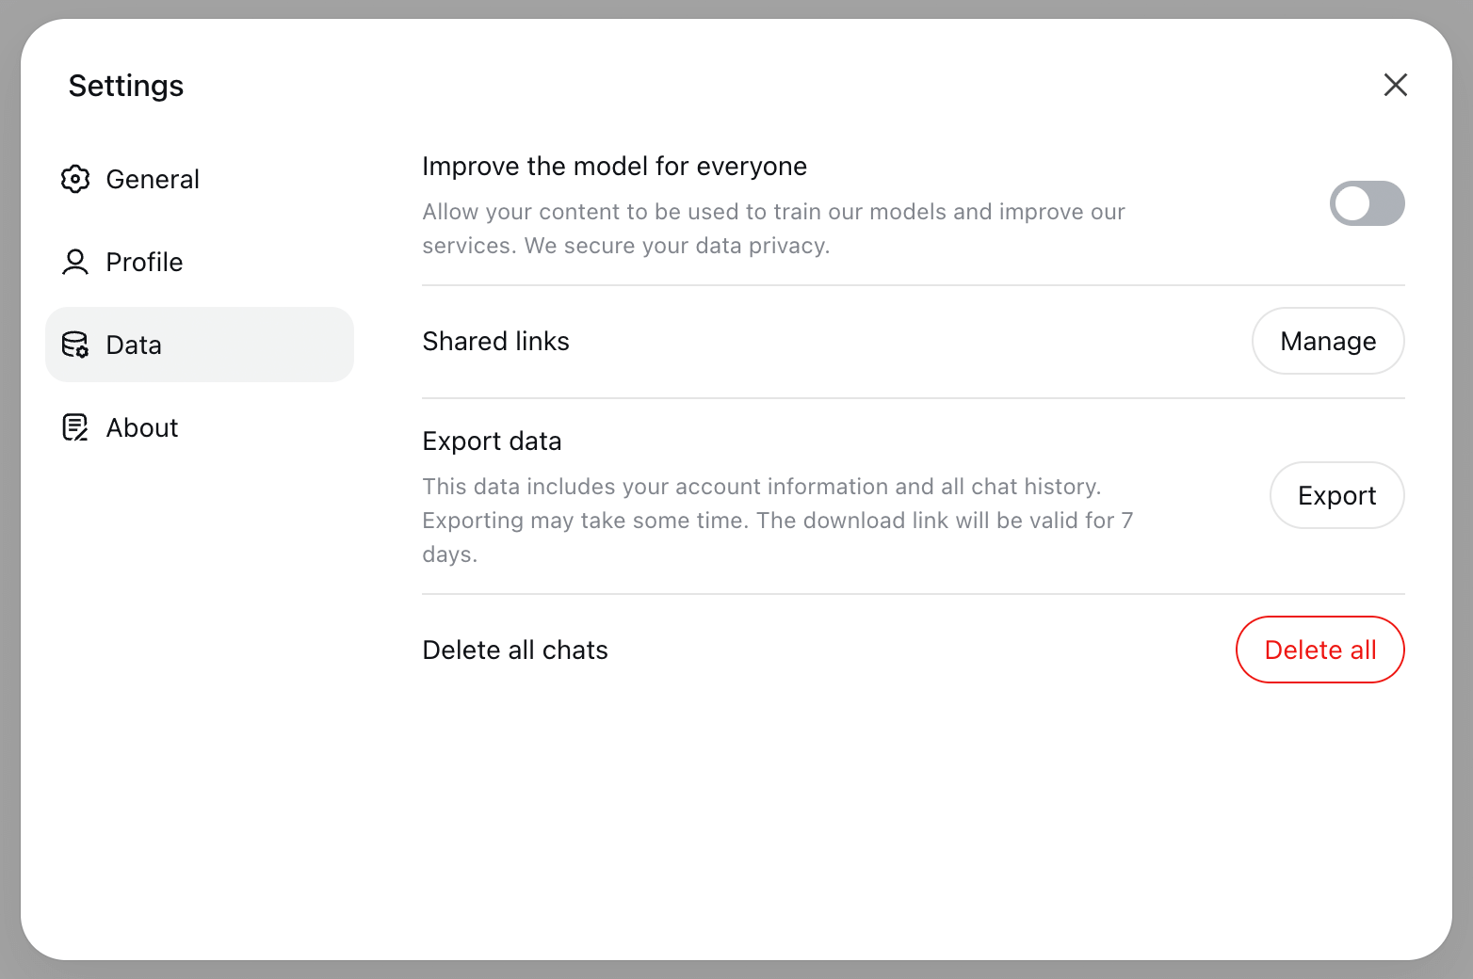Switch to the Profile tab label
The width and height of the screenshot is (1473, 979).
tap(144, 262)
